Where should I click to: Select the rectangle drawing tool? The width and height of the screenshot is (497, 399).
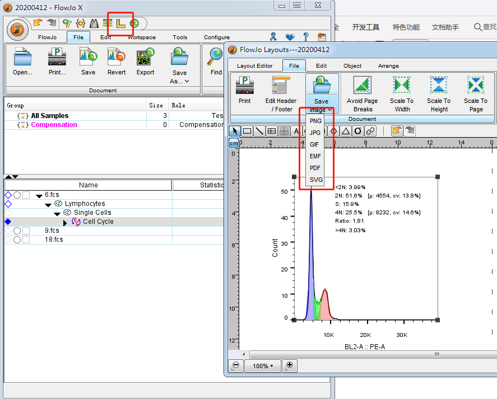click(247, 131)
